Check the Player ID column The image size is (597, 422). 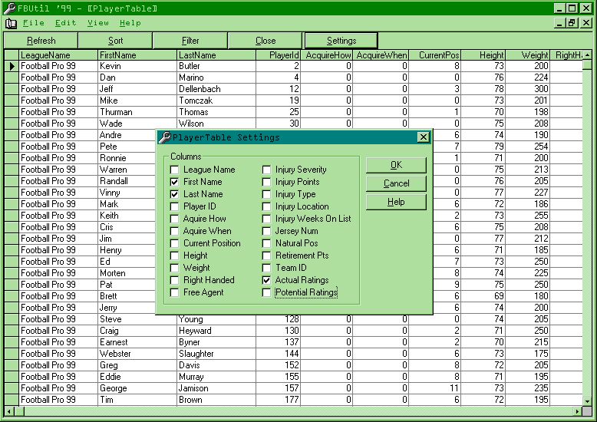174,206
